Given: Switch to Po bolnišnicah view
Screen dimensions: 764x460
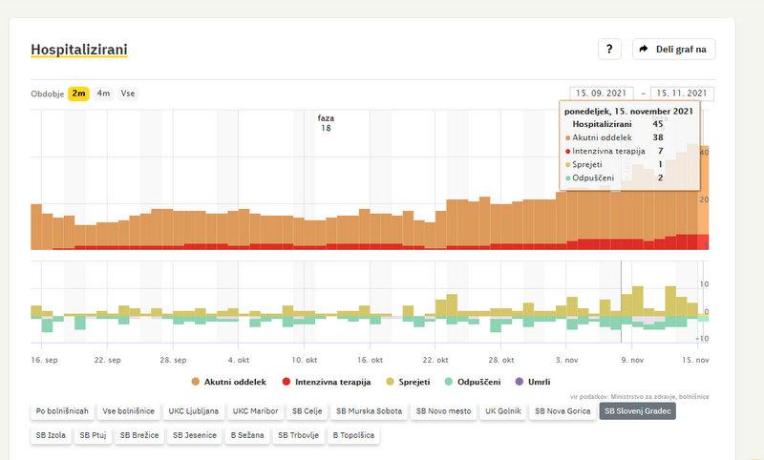Looking at the screenshot, I should coord(62,411).
